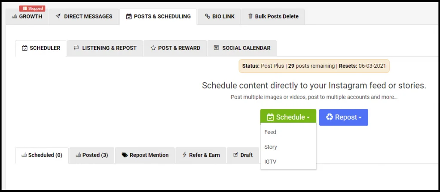The image size is (440, 192).
Task: Open the green Schedule dropdown
Action: 288,117
